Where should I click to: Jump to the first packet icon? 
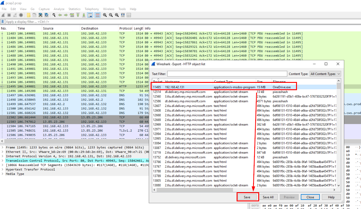[x=78, y=15]
